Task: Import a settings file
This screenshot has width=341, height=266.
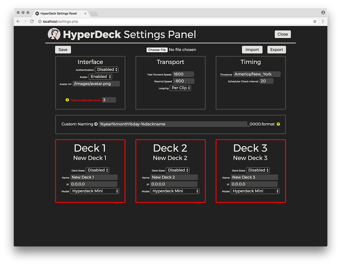Action: point(252,49)
